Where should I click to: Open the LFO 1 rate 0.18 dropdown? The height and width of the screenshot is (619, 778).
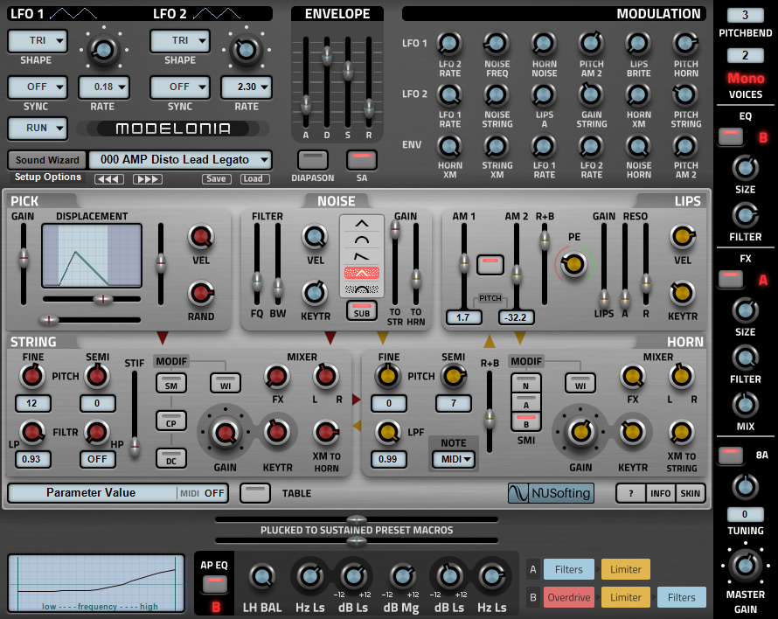click(x=104, y=87)
